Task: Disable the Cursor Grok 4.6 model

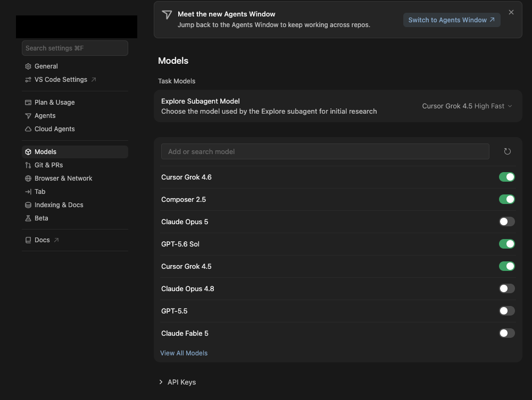Action: [507, 177]
